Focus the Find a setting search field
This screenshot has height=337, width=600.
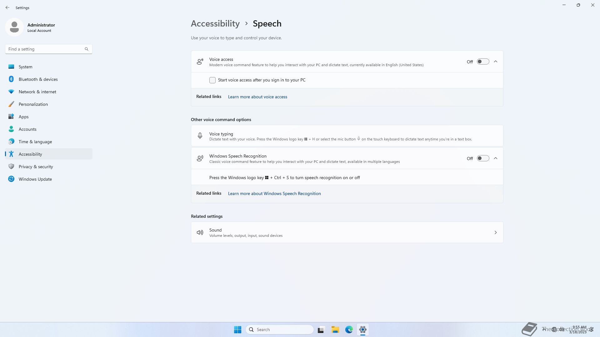[x=45, y=49]
